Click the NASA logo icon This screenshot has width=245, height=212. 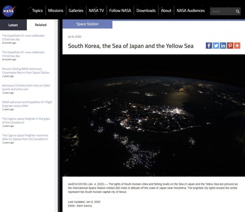click(x=8, y=11)
